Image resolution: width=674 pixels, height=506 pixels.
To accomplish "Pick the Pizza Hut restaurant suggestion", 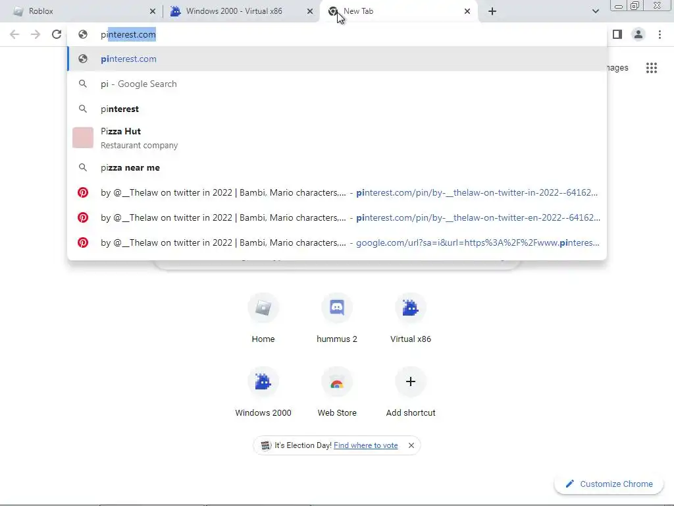I will coord(337,138).
